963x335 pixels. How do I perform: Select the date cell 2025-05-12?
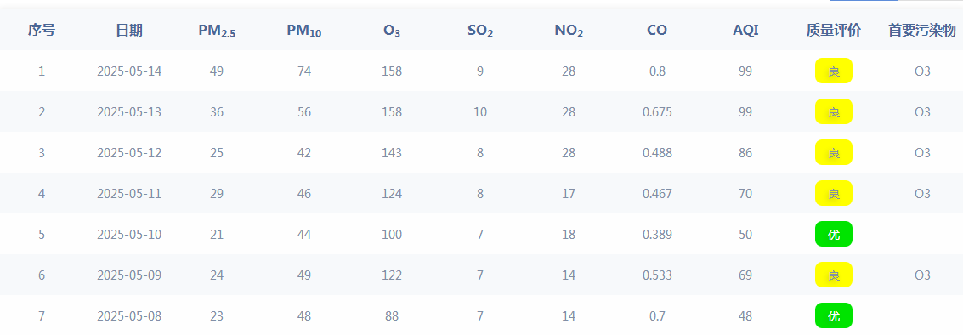(129, 152)
